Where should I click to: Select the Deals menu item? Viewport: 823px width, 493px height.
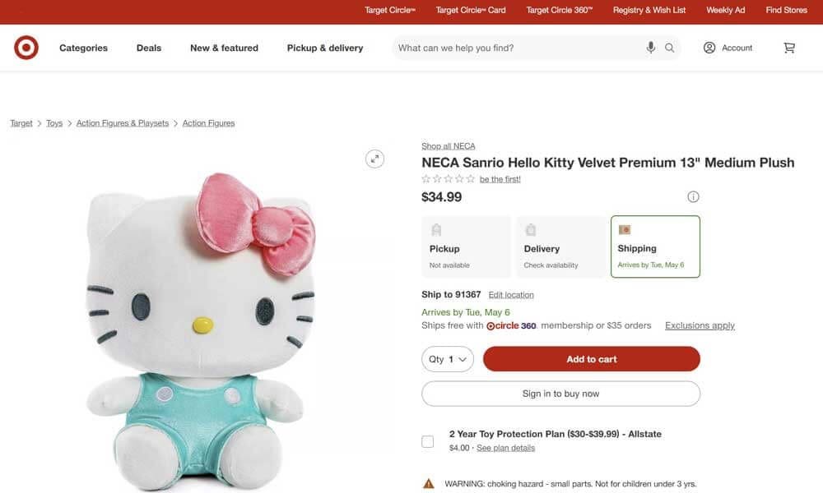coord(148,48)
